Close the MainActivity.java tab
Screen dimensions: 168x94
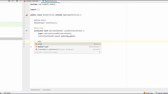58,1
